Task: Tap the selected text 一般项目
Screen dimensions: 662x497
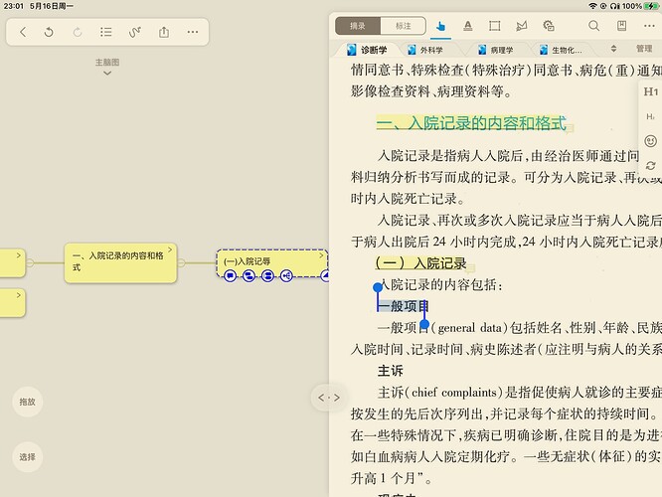Action: (403, 306)
